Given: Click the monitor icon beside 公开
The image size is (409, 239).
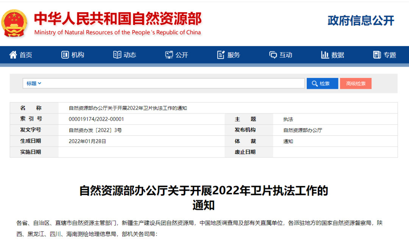Looking at the screenshot, I should tap(169, 55).
